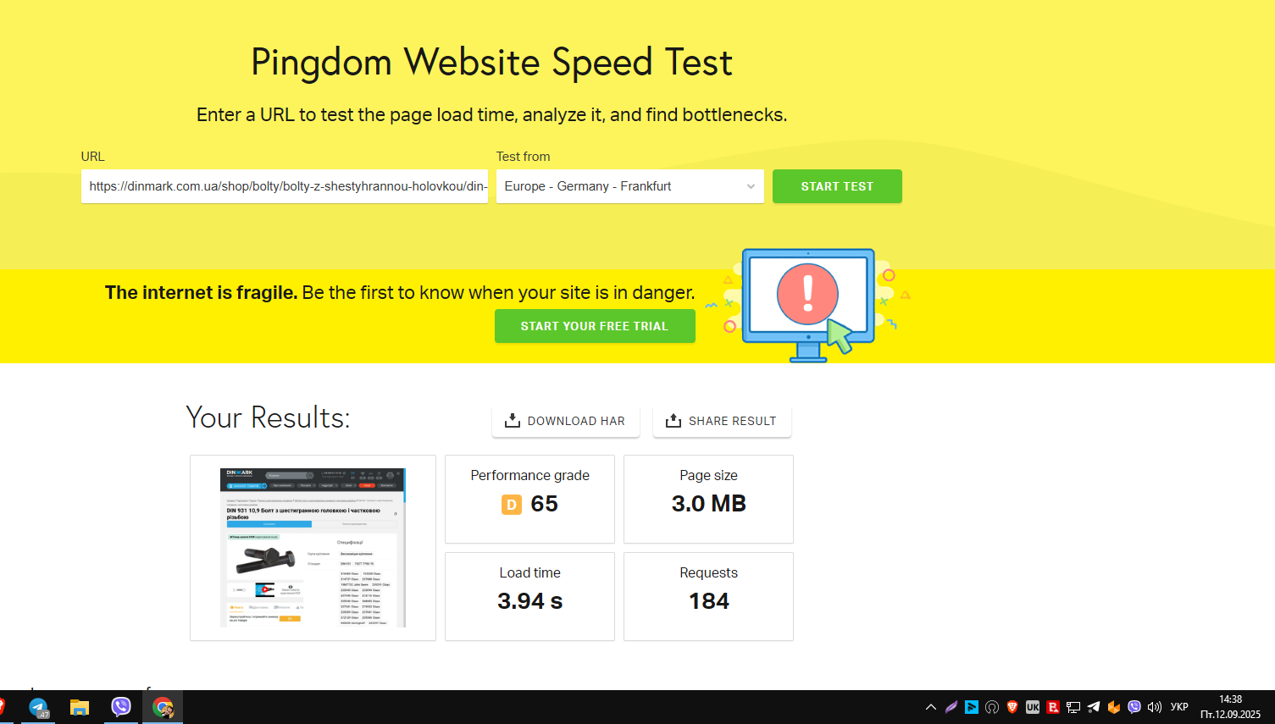Screen dimensions: 1275x724
Task: Open the tested page screenshot thumbnail
Action: 313,548
